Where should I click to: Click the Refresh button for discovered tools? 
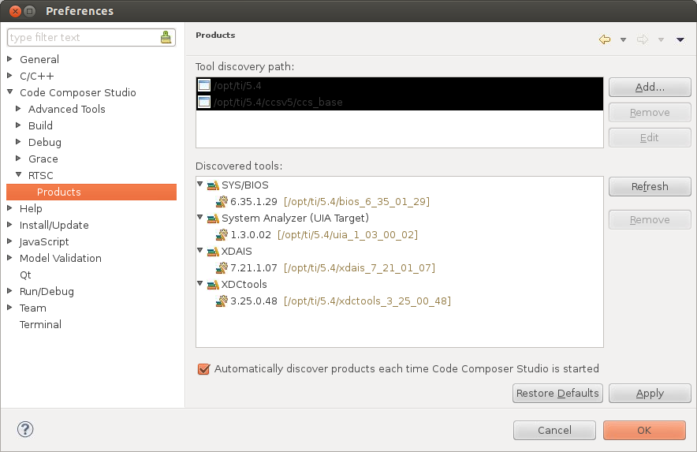pos(650,187)
